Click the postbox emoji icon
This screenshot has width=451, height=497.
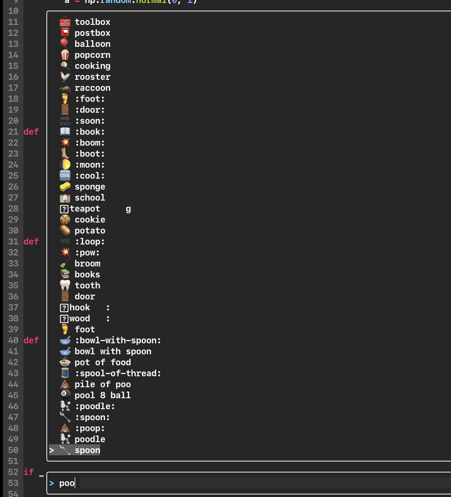coord(65,33)
